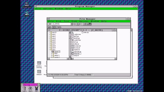
Task: Select the 4dos folder in tree
Action: click(x=55, y=54)
